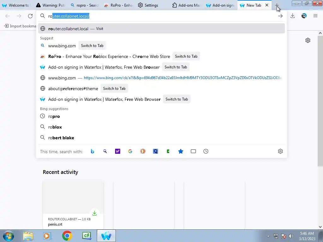Click Switch to Tab for first Add-on signing row
This screenshot has height=242, width=323.
coord(176,67)
